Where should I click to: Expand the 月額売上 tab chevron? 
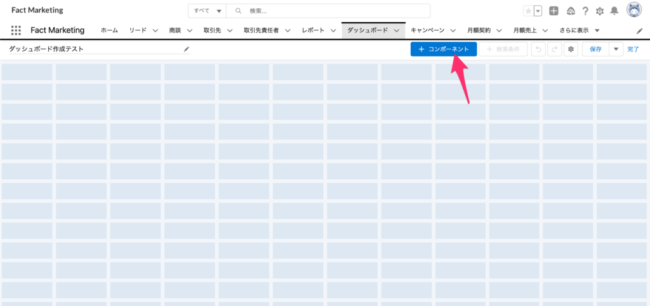pos(545,30)
